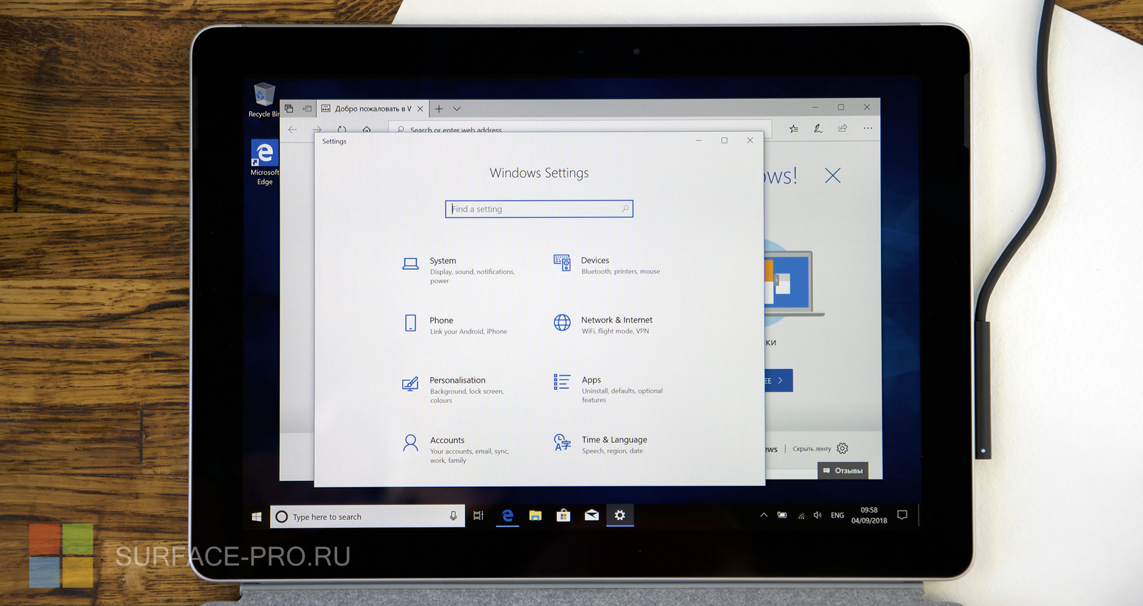Viewport: 1143px width, 606px height.
Task: Select Microsoft Edge desktop shortcut
Action: [265, 163]
